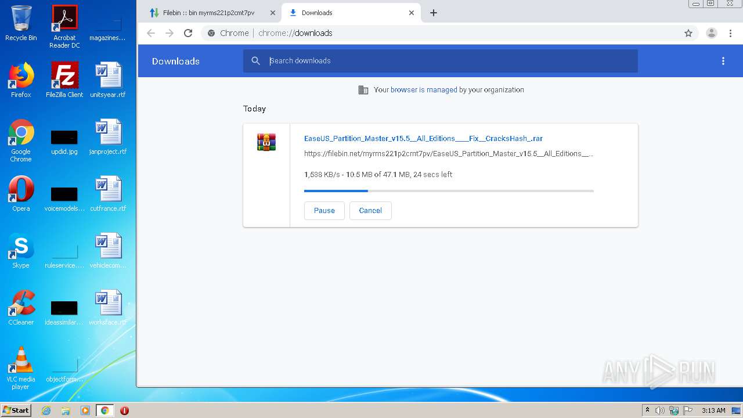
Task: Switch to the Filebin tab
Action: [209, 13]
